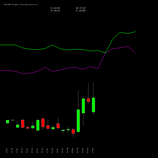Image resolution: width=158 pixels, height=158 pixels.
Task: Select the 28 Apr date label
Action: click(52, 150)
